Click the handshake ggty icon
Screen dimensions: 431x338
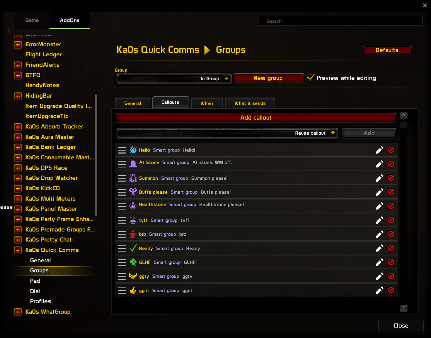click(133, 276)
